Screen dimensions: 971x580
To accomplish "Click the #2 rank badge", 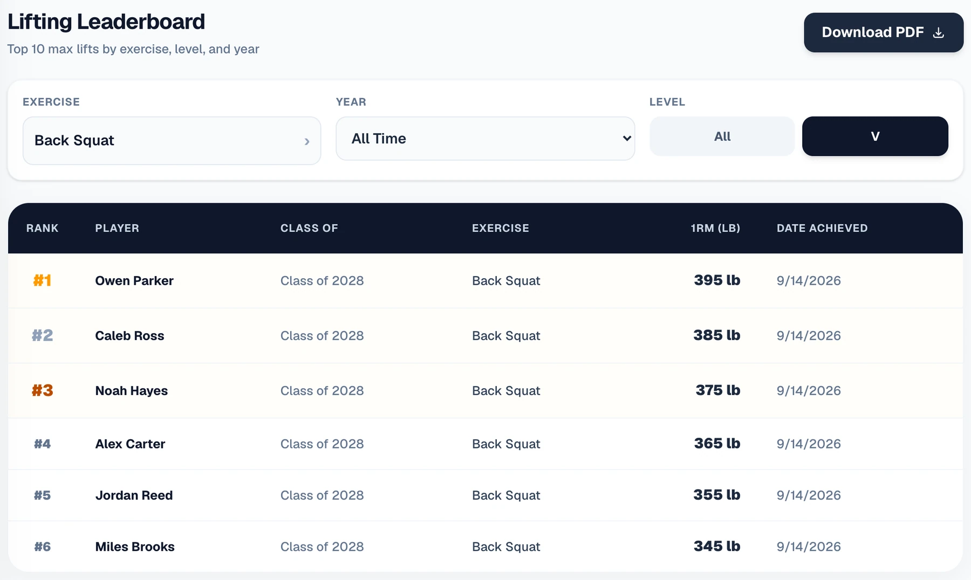I will tap(42, 335).
